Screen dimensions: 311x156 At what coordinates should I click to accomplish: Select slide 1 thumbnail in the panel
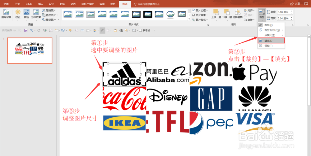pos(30,50)
